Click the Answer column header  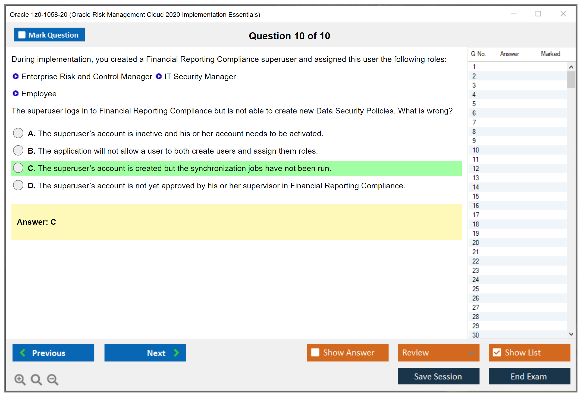(510, 54)
